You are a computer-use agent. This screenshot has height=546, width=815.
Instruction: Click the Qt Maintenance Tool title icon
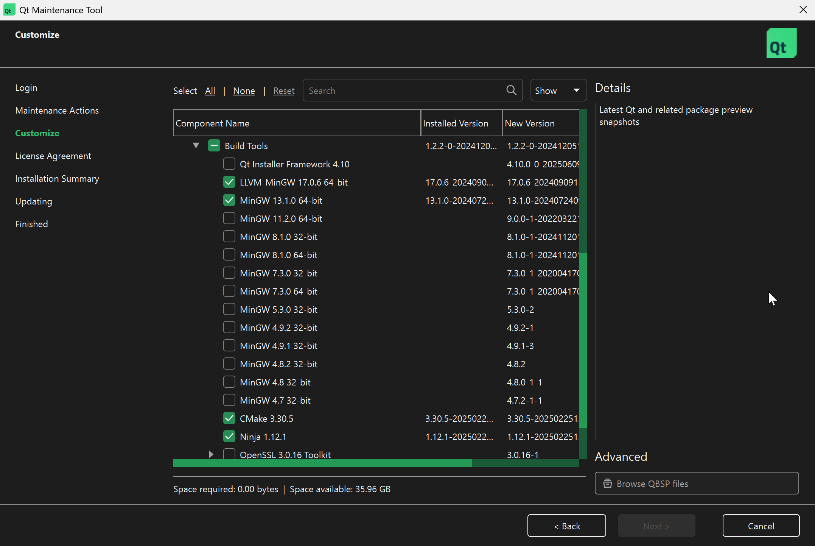point(8,10)
